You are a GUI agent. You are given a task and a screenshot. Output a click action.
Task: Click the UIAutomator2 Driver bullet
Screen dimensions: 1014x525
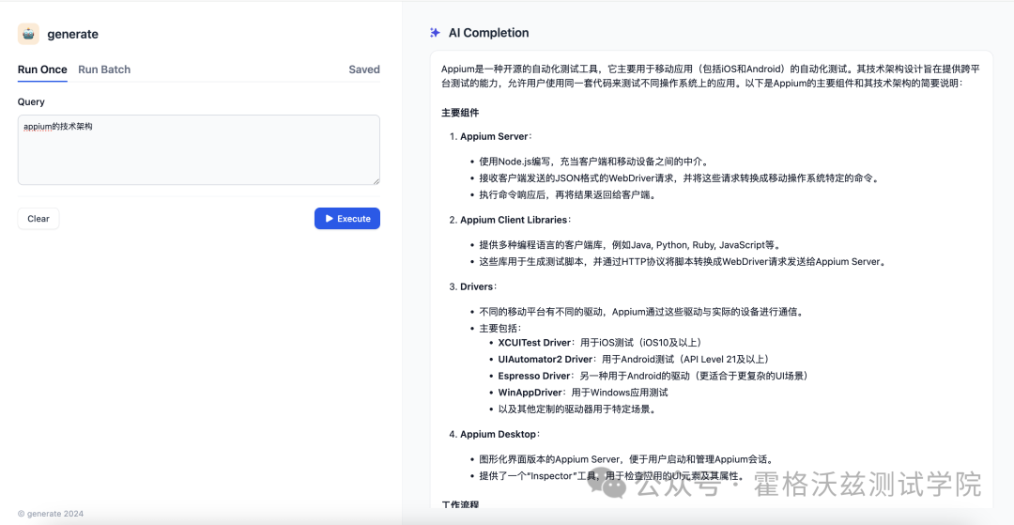point(633,359)
